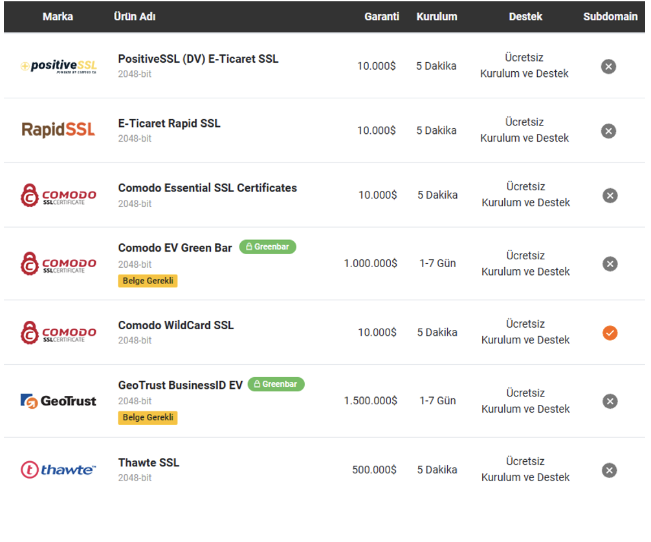The width and height of the screenshot is (651, 542).
Task: Open Comodo WildCard SSL product
Action: tap(175, 325)
